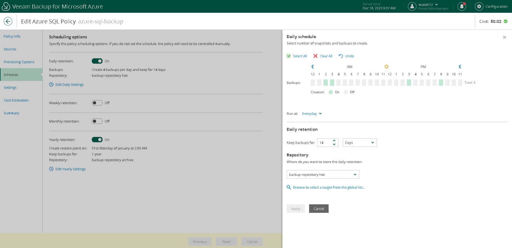Click the noon sun icon in the timeline
This screenshot has height=248, width=512.
387,67
